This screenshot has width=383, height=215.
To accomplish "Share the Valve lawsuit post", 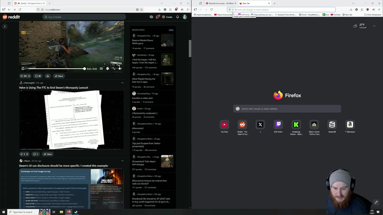I will click(x=48, y=154).
